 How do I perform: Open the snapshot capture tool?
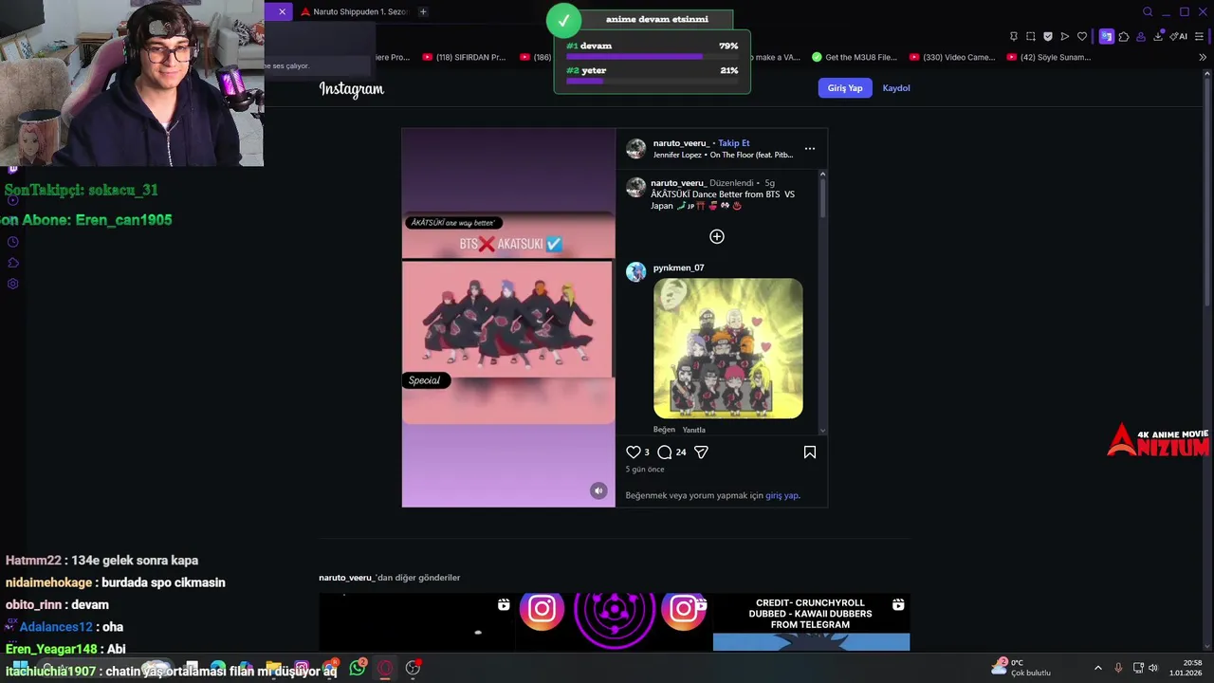[1031, 37]
